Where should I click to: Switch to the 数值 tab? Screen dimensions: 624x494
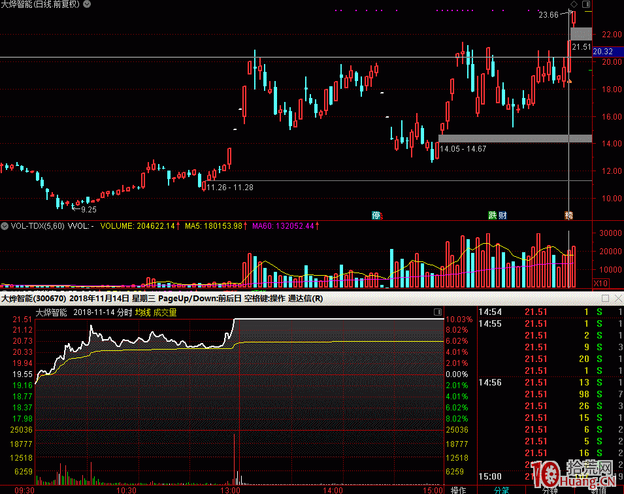pos(599,489)
